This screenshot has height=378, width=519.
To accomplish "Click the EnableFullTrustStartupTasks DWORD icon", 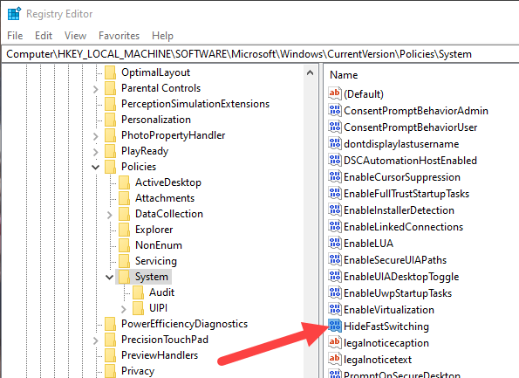I will coord(334,193).
